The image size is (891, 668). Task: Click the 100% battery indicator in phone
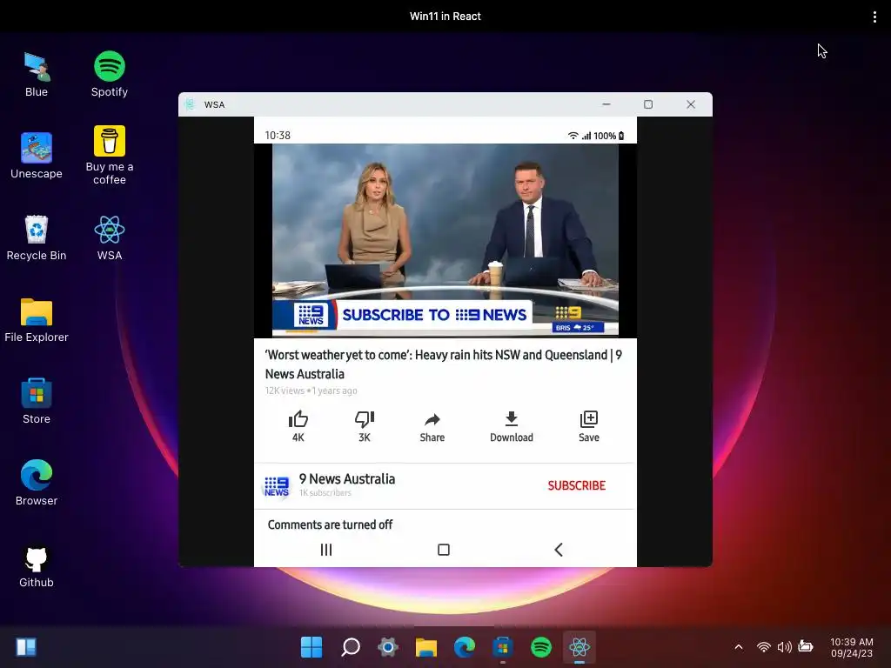pos(608,136)
